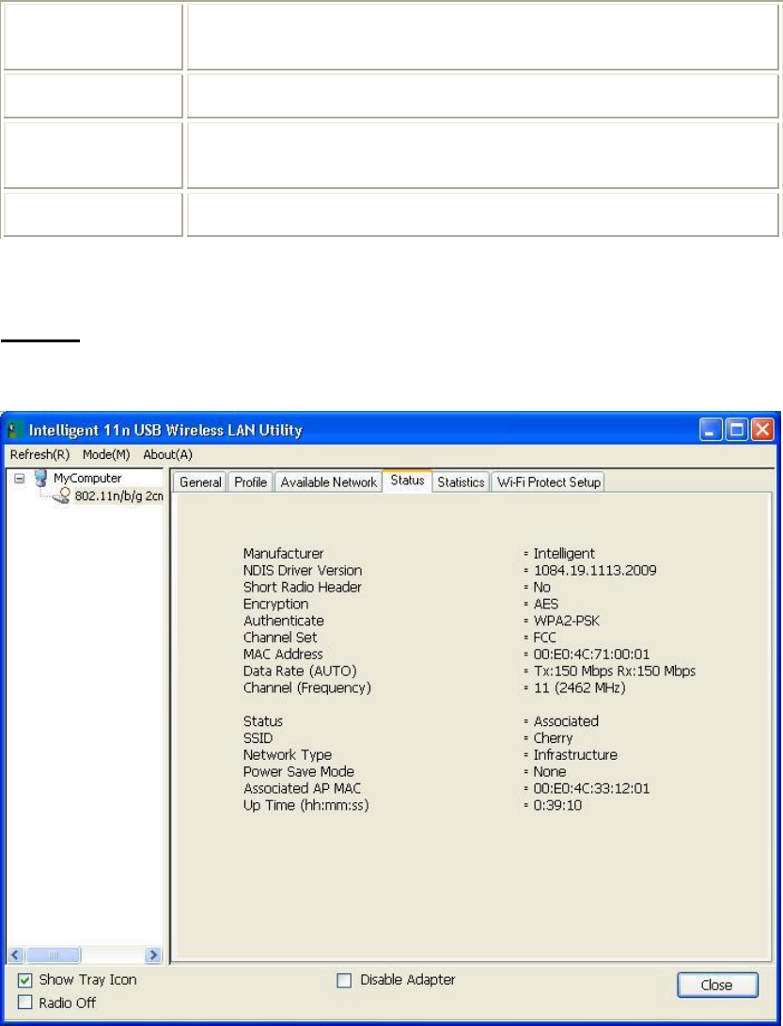Click the Channel value 11 (2462 MHz)
Image resolution: width=783 pixels, height=1026 pixels.
[579, 687]
